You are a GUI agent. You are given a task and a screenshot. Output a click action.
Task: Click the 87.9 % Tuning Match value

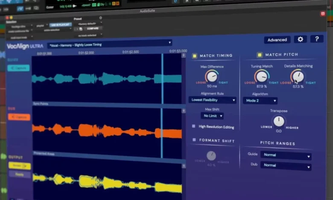(x=262, y=86)
